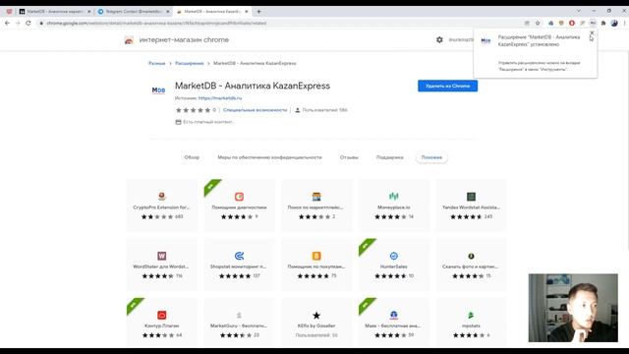629x354 pixels.
Task: Switch to the Обзор tab
Action: pyautogui.click(x=192, y=157)
